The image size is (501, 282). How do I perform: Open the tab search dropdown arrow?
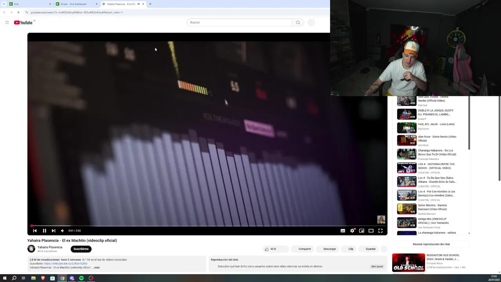click(4, 4)
